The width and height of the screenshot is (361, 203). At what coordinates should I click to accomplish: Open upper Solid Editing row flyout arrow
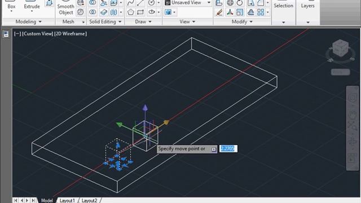[x=121, y=3]
